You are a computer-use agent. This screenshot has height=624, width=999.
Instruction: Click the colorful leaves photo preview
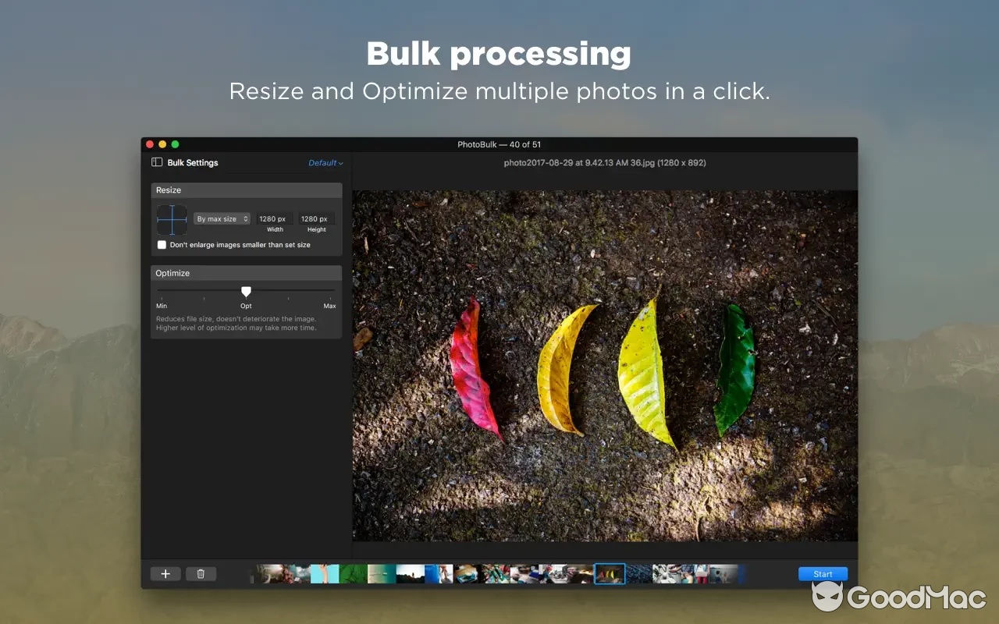click(x=605, y=367)
